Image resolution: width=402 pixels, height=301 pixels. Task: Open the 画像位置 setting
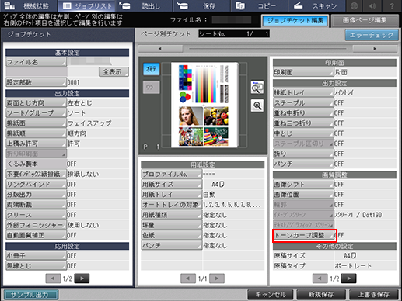[303, 195]
